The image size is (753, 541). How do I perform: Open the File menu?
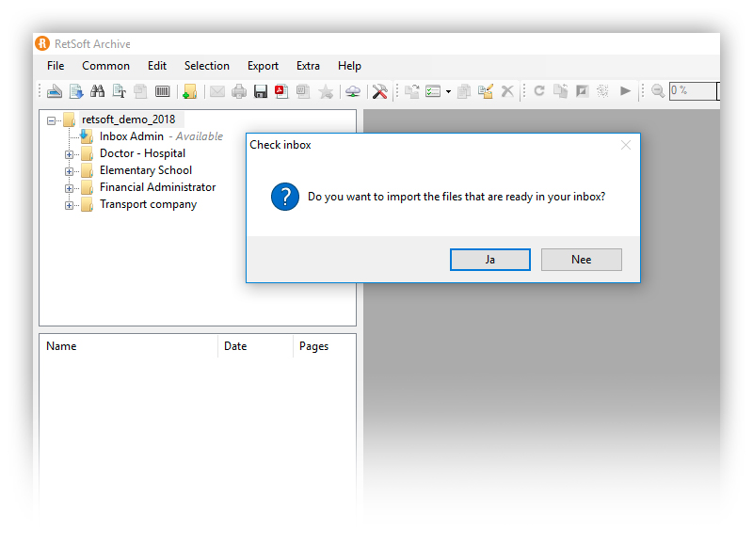pos(56,66)
